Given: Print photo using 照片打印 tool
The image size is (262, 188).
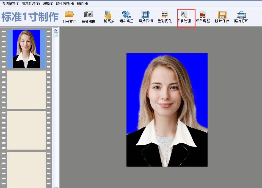Looking at the screenshot, I should (x=241, y=16).
